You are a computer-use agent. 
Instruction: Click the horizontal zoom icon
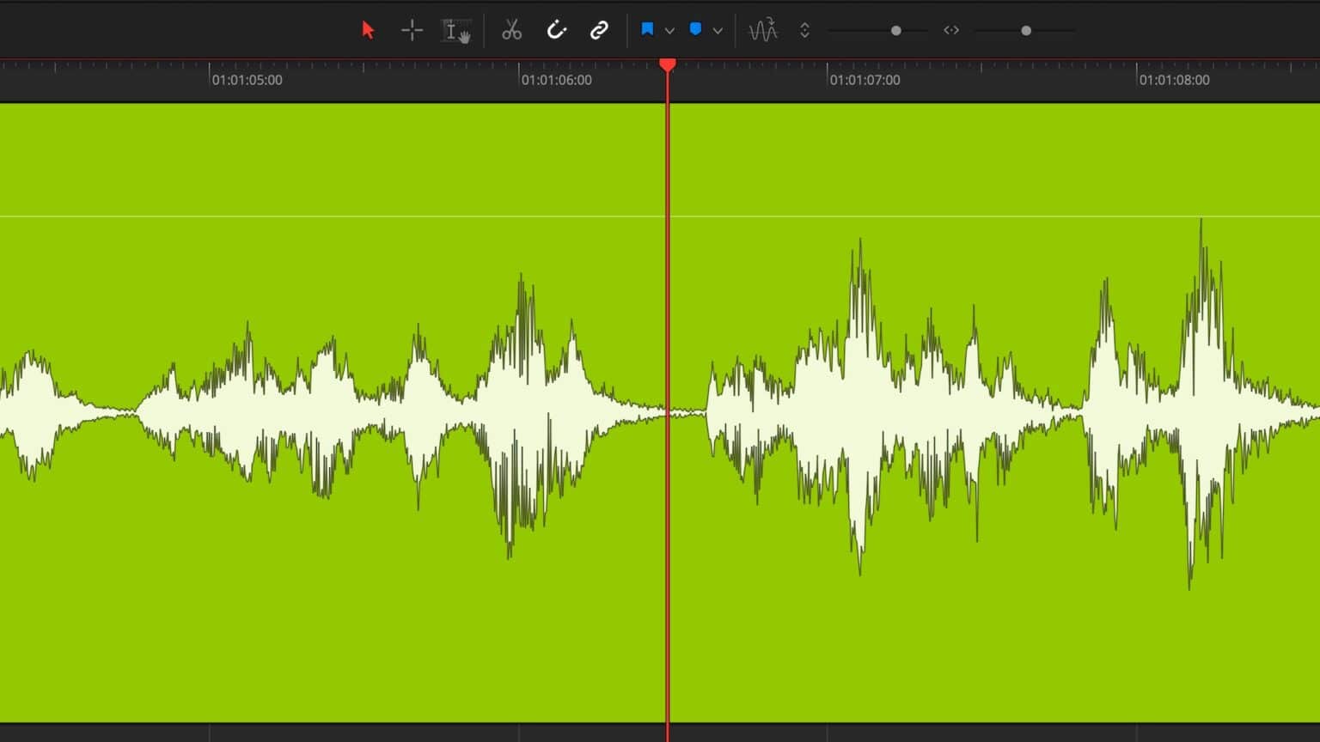pos(951,30)
